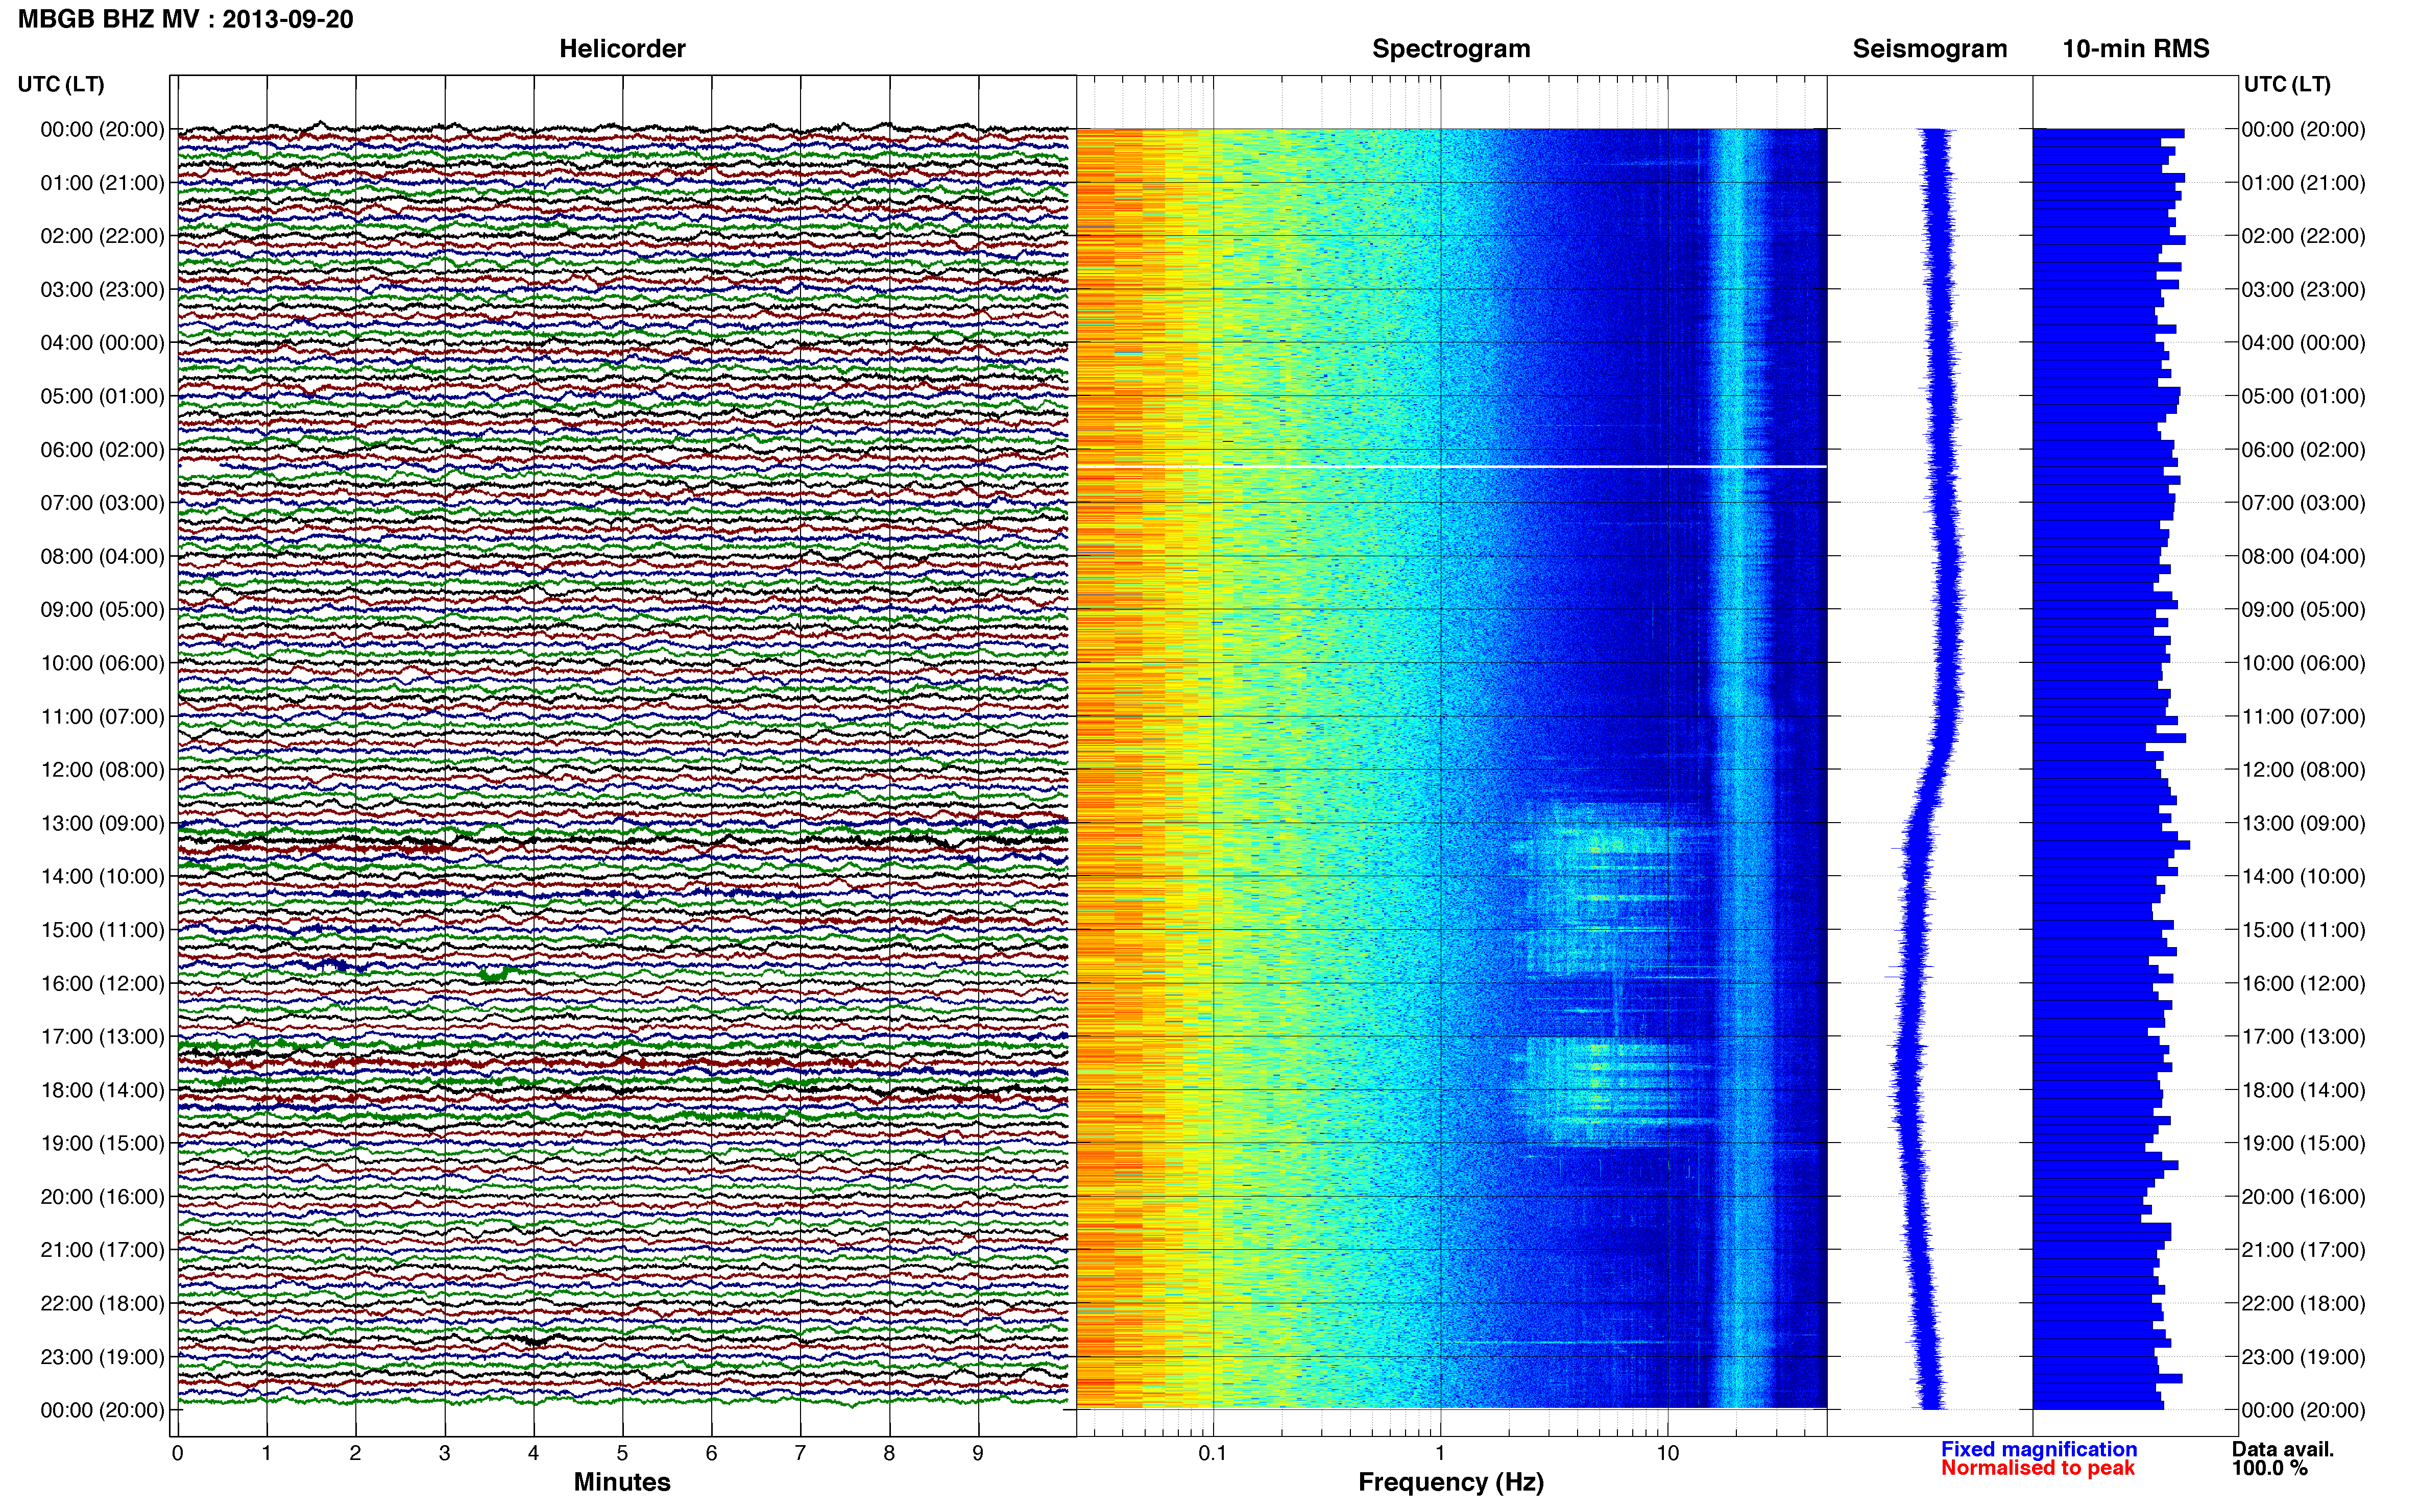Image resolution: width=2420 pixels, height=1512 pixels.
Task: Click Helicorder time label '12:00 (08:00)'
Action: (102, 770)
